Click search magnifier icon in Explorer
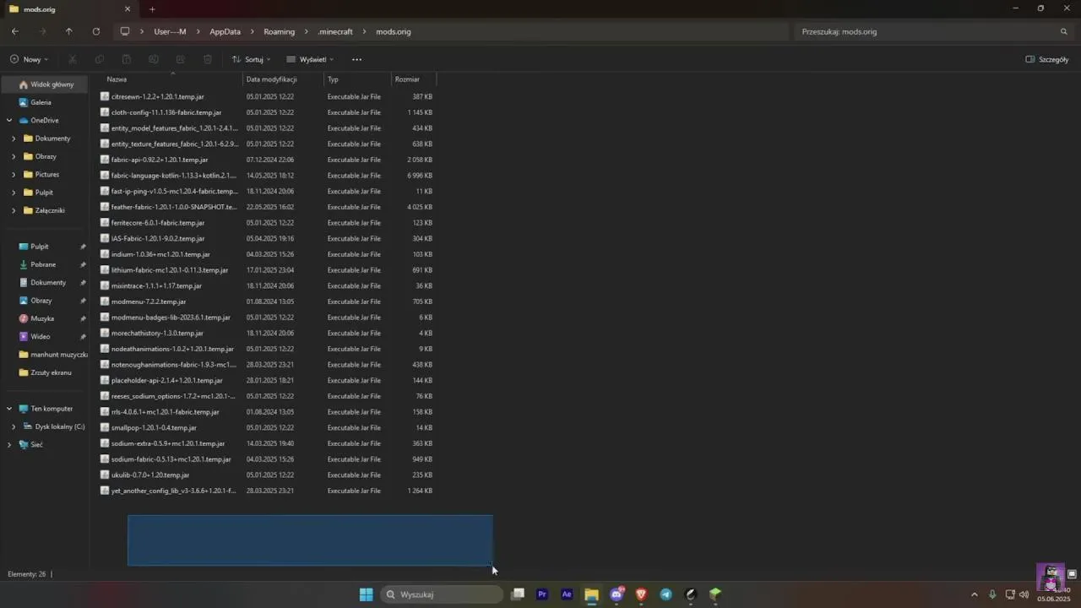Screen dimensions: 1081x608 1063,31
